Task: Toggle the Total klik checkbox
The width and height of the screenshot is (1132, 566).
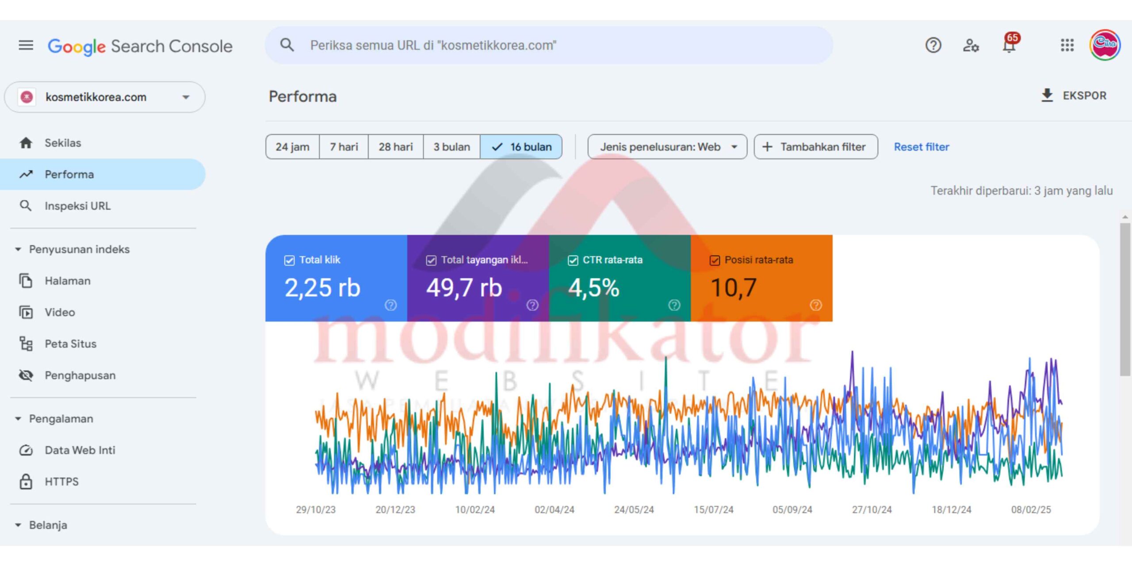Action: (x=289, y=260)
